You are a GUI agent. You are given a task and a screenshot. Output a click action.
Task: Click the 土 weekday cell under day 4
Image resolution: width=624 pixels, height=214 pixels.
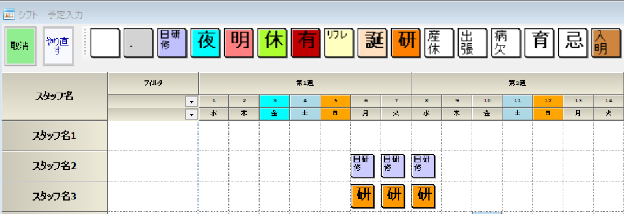[305, 113]
